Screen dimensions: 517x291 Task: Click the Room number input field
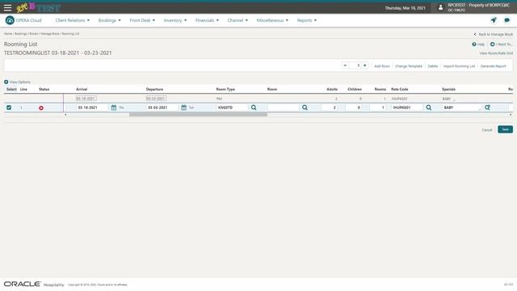pyautogui.click(x=284, y=108)
